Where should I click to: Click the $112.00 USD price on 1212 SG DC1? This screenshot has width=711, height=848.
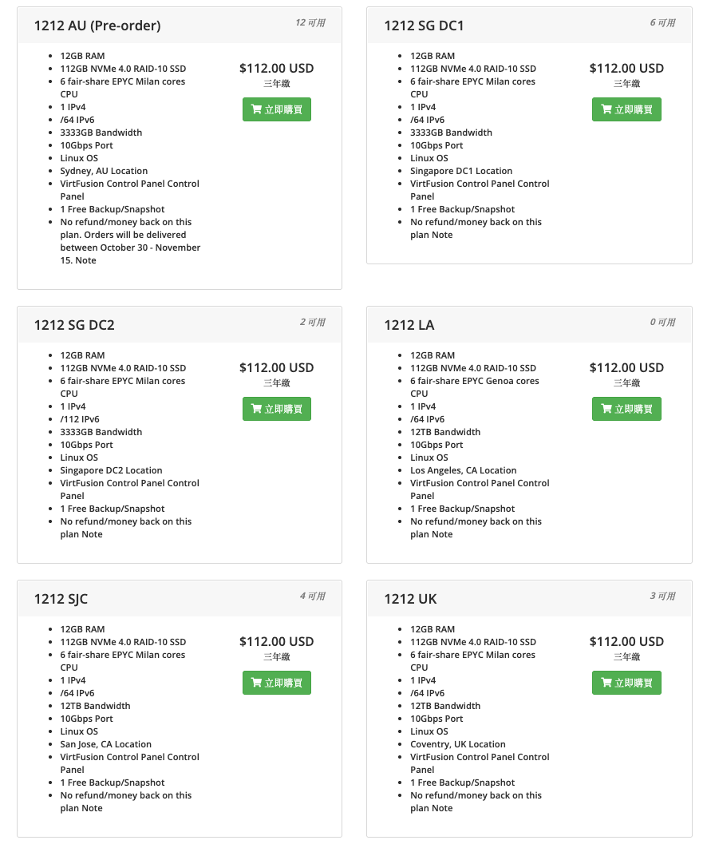coord(626,69)
